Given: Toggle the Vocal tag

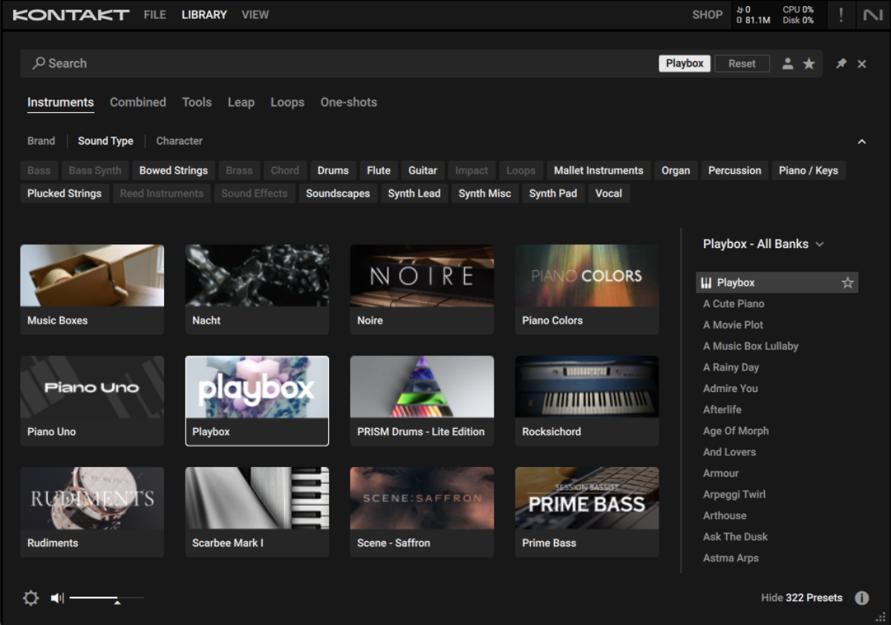Looking at the screenshot, I should (x=609, y=194).
